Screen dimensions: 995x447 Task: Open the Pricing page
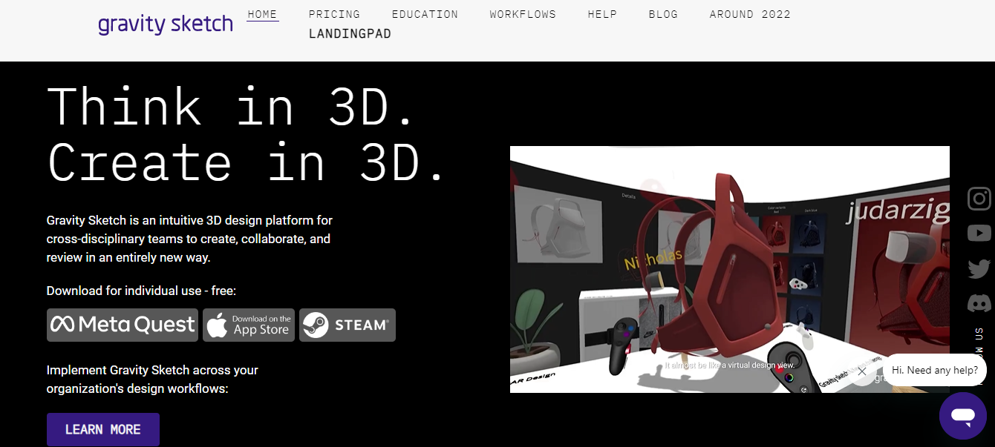click(x=334, y=14)
